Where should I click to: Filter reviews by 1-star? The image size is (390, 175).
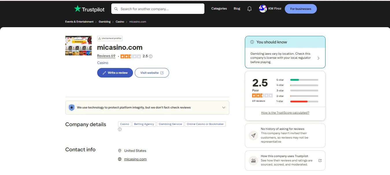pyautogui.click(x=297, y=101)
